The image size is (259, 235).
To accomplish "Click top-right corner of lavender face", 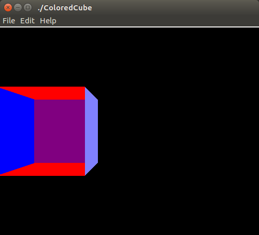I will pos(97,100).
